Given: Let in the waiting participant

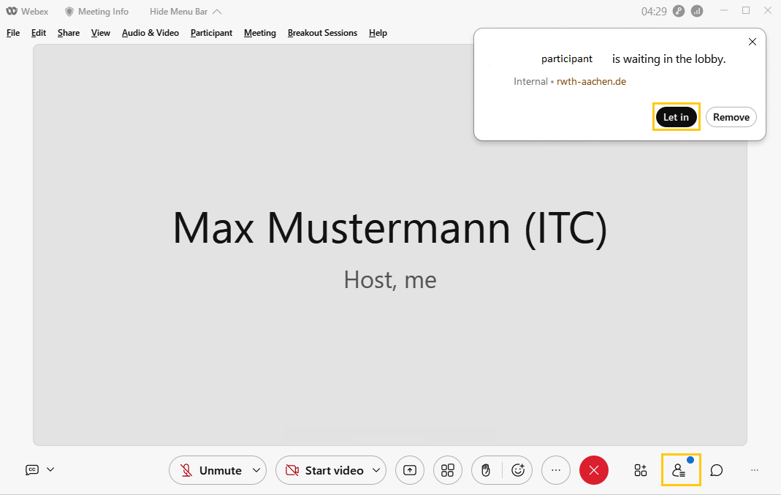Looking at the screenshot, I should pyautogui.click(x=676, y=117).
